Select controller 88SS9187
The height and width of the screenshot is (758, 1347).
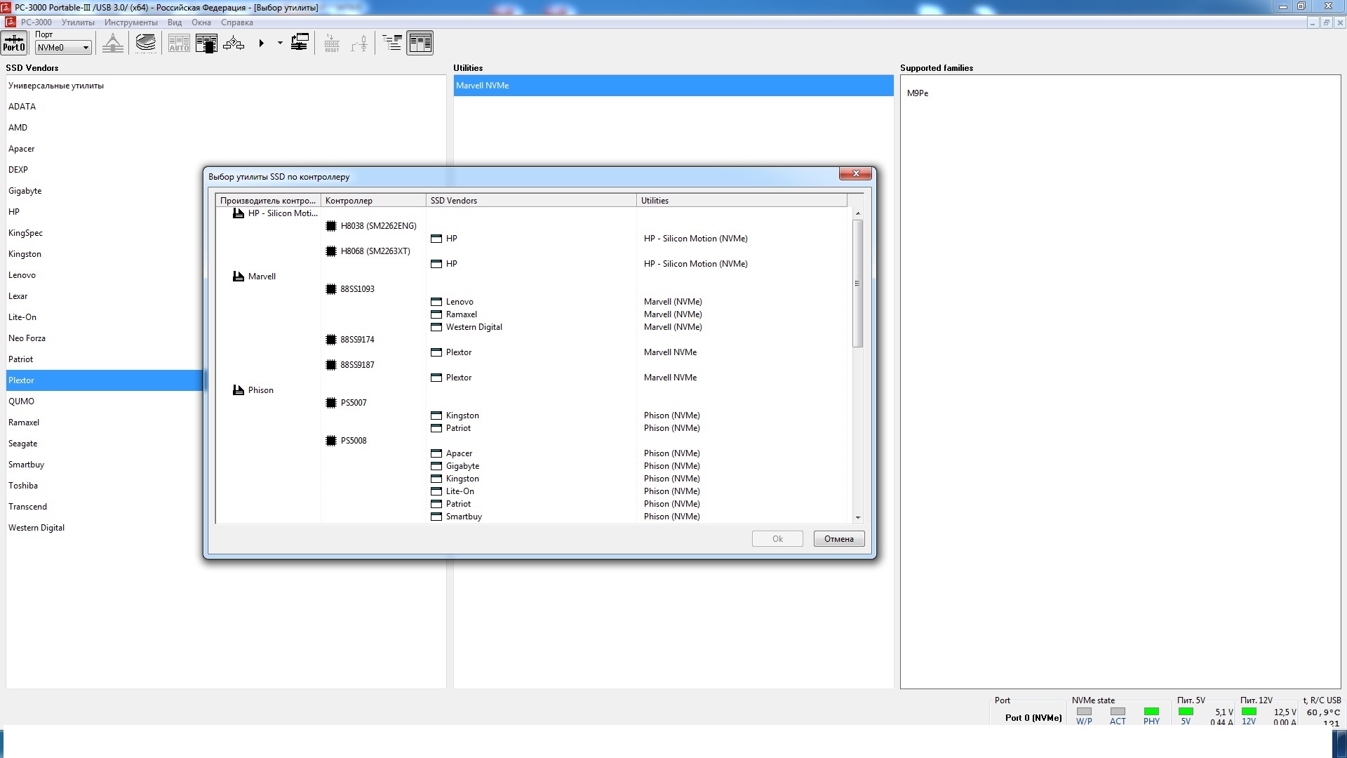pos(357,365)
